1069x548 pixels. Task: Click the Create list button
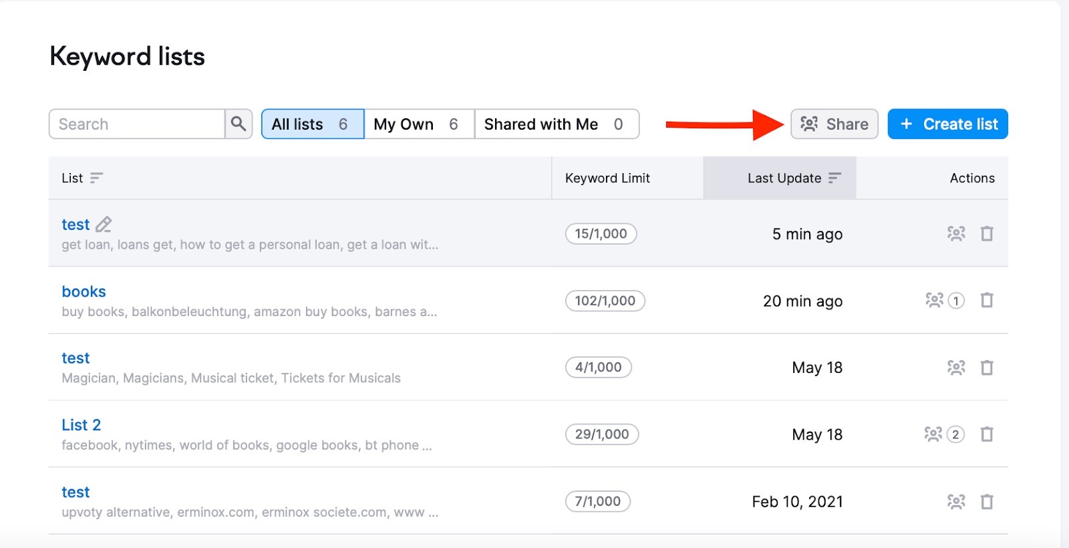click(947, 124)
